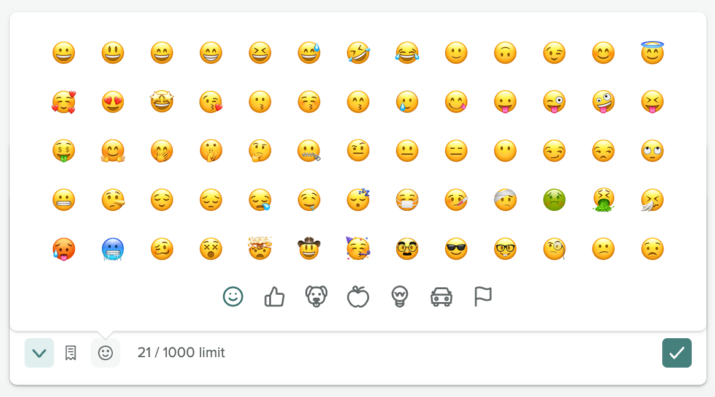Pick the cold blue freezing face emoji
The height and width of the screenshot is (397, 715).
tap(113, 249)
